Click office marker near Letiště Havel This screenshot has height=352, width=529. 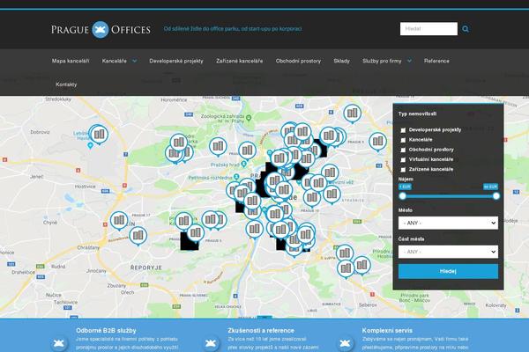tap(99, 135)
